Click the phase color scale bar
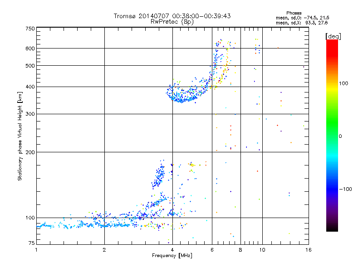Screen dimensions: 363x272 [332, 135]
